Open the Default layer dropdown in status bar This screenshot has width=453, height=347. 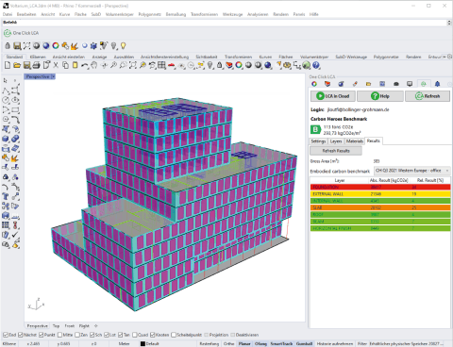[150, 344]
